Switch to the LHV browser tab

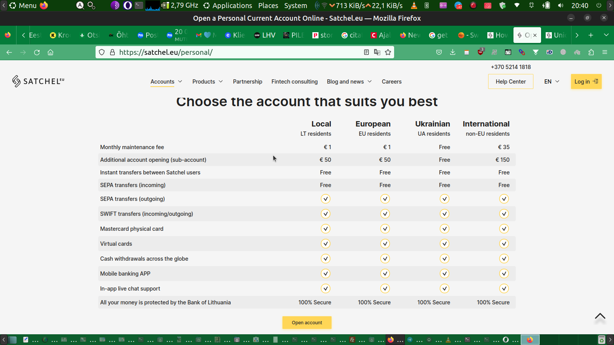coord(265,35)
